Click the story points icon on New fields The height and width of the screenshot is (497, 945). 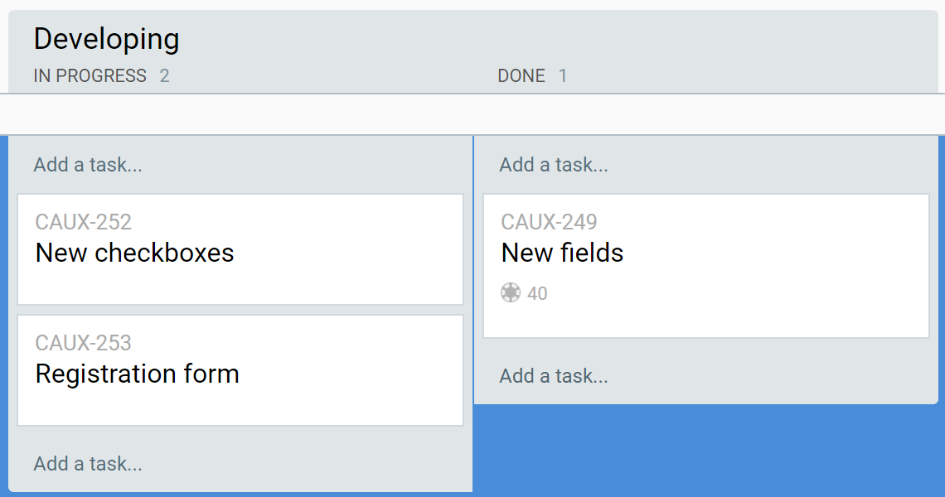pos(511,293)
